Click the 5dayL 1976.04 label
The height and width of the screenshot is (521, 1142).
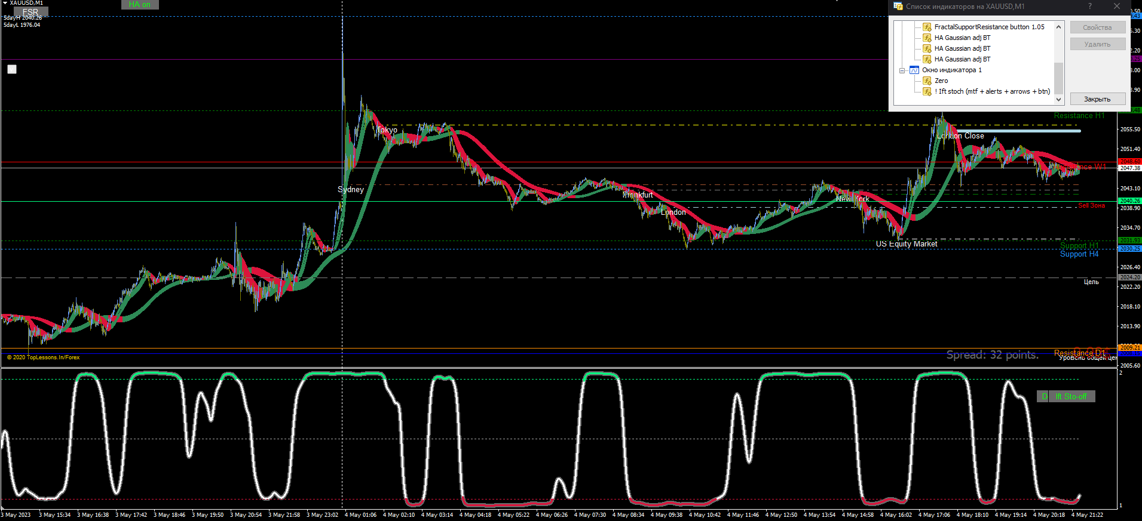22,25
